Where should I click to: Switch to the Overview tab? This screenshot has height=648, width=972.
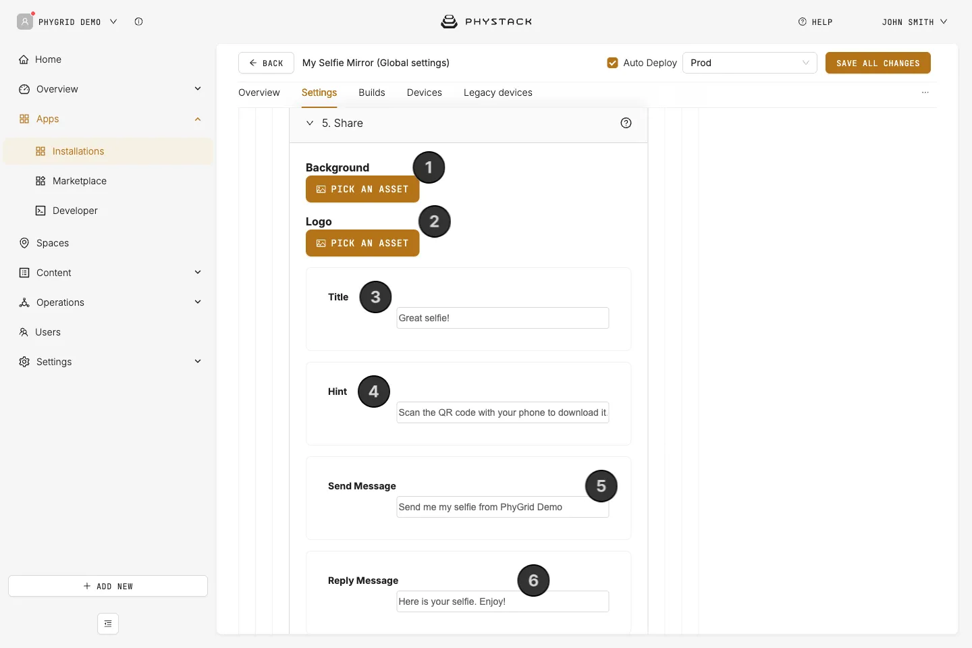[259, 92]
